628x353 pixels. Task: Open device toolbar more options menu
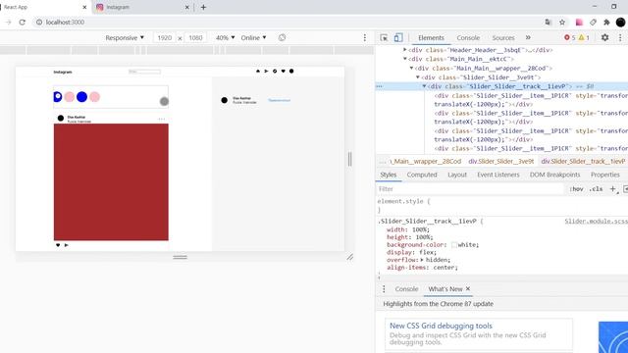[364, 37]
